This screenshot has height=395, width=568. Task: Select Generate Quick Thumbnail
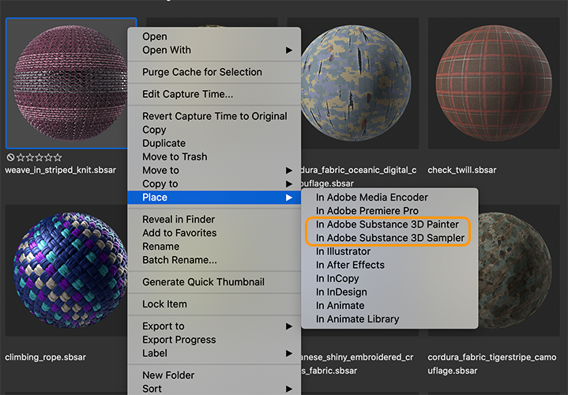coord(214,282)
